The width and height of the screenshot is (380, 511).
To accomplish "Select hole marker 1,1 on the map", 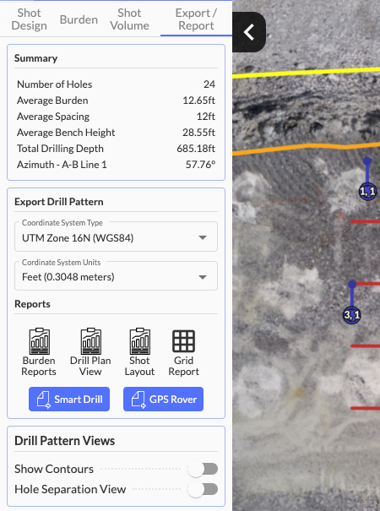I will click(367, 191).
